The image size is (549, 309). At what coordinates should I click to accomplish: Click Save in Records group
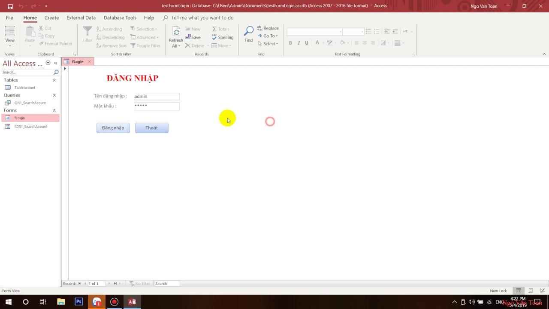pos(193,37)
